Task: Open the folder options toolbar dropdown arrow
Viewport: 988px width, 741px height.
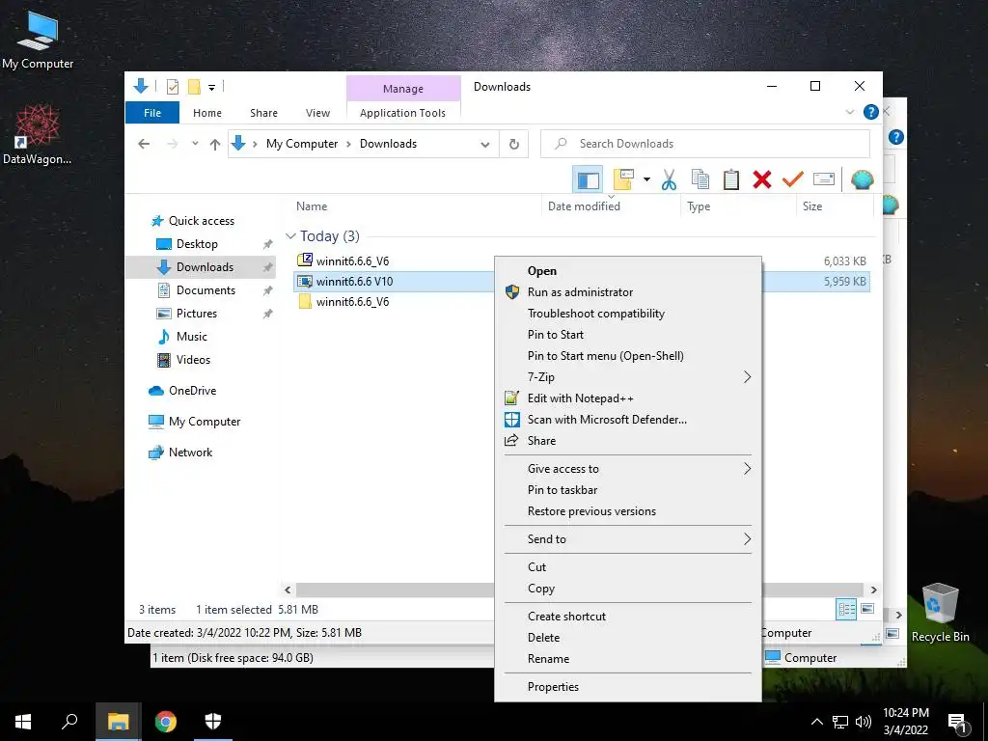Action: pos(646,180)
